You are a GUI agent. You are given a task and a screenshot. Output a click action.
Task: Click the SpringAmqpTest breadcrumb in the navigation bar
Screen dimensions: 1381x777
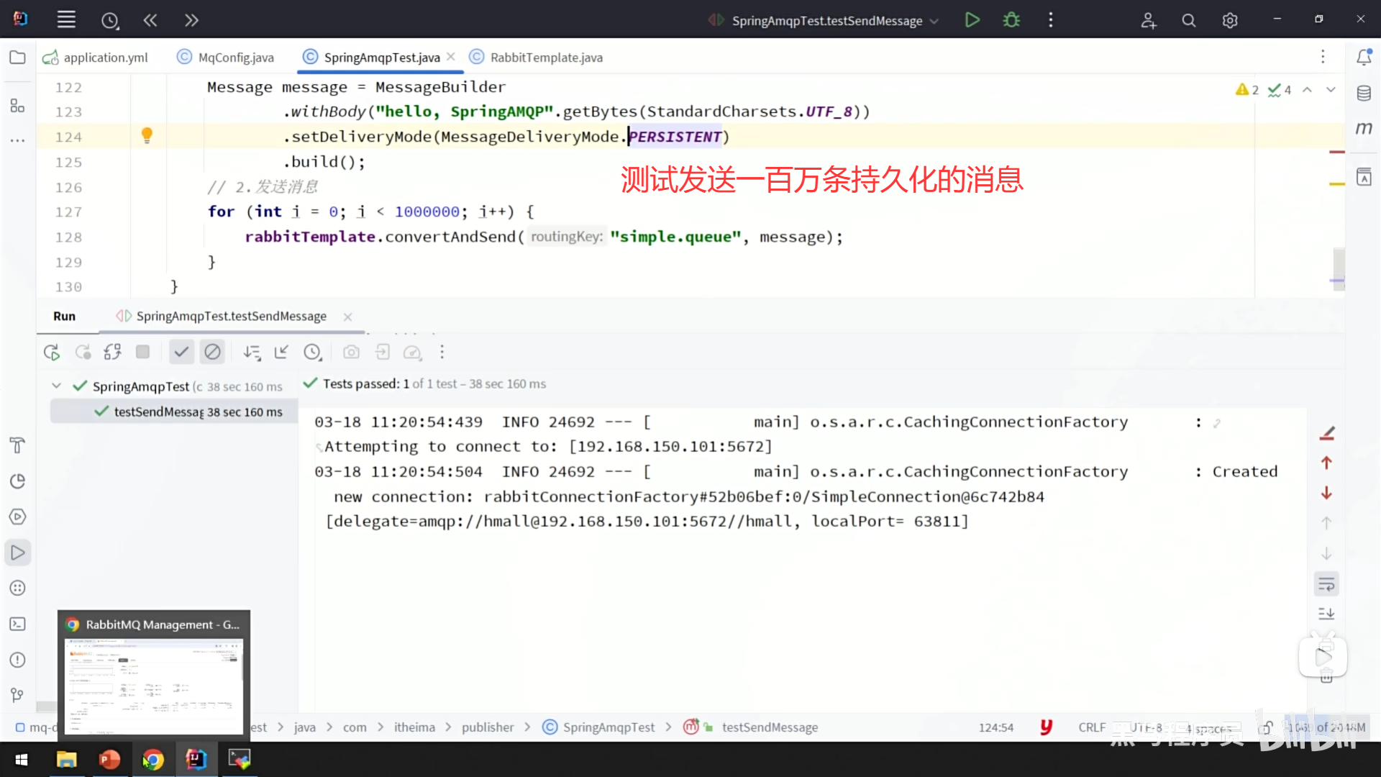(608, 727)
